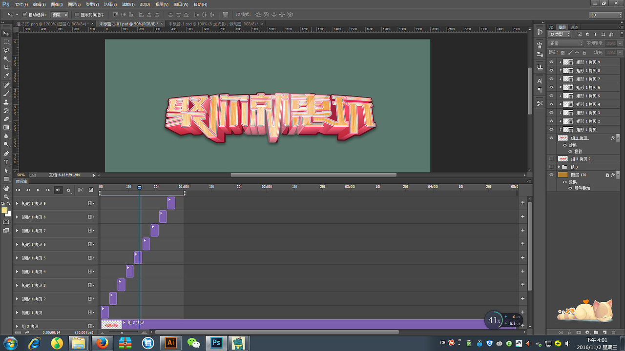Viewport: 625px width, 351px height.
Task: Select the Lasso tool
Action: (x=6, y=50)
